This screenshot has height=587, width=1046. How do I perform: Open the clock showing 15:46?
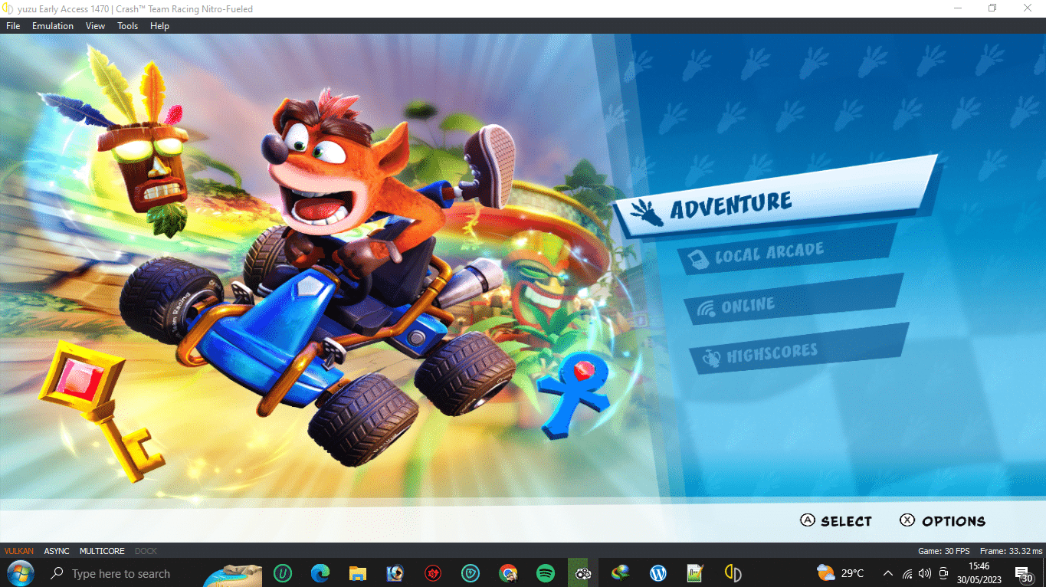[x=979, y=573]
